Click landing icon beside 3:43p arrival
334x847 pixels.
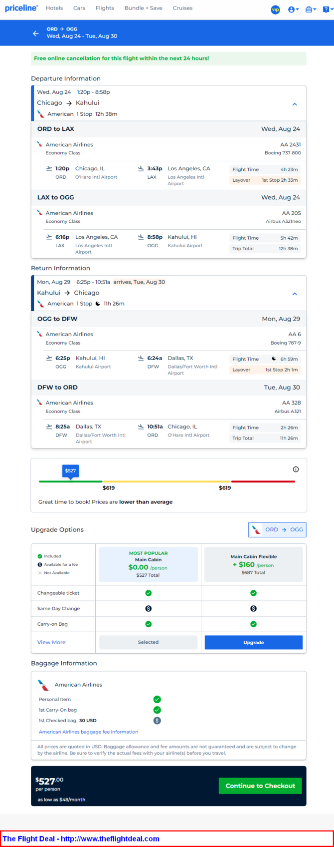[141, 168]
